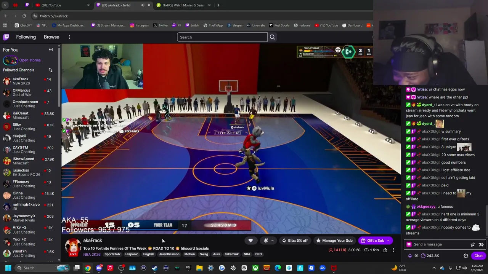Open the Sleeper bookmark
The image size is (488, 274).
tap(234, 25)
